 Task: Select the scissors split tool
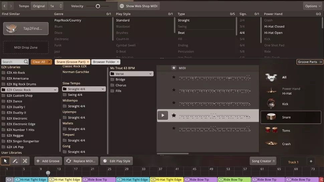tap(25, 161)
